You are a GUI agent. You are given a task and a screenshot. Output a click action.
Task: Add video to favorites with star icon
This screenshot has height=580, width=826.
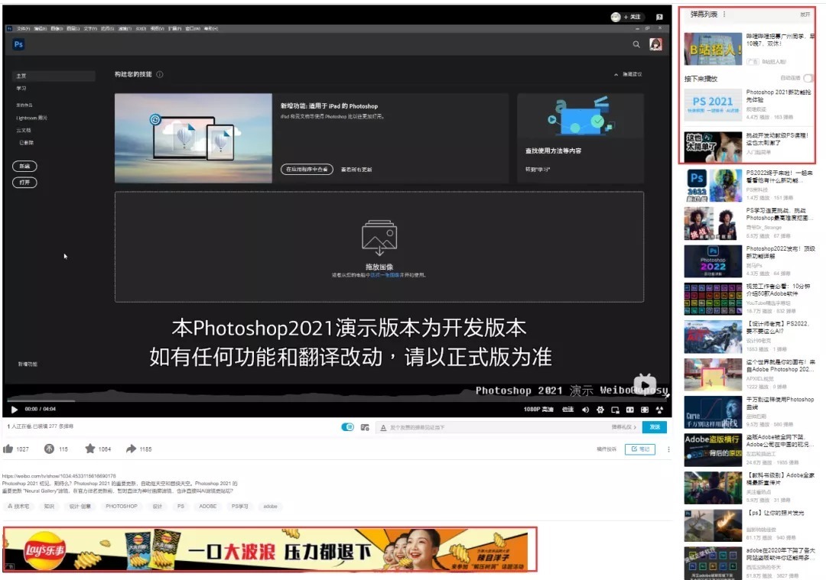(89, 449)
